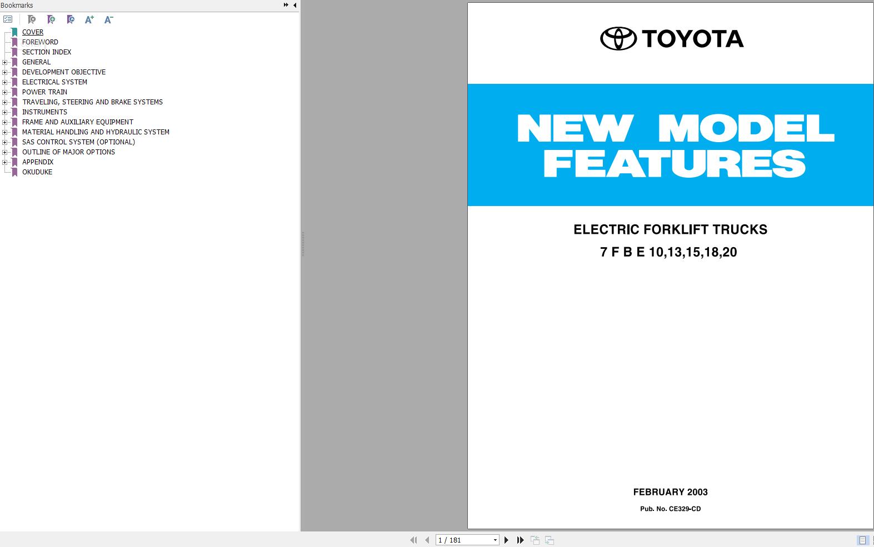Select DEVELOPMENT OBJECTIVE bookmark label
Image resolution: width=874 pixels, height=547 pixels.
point(64,72)
